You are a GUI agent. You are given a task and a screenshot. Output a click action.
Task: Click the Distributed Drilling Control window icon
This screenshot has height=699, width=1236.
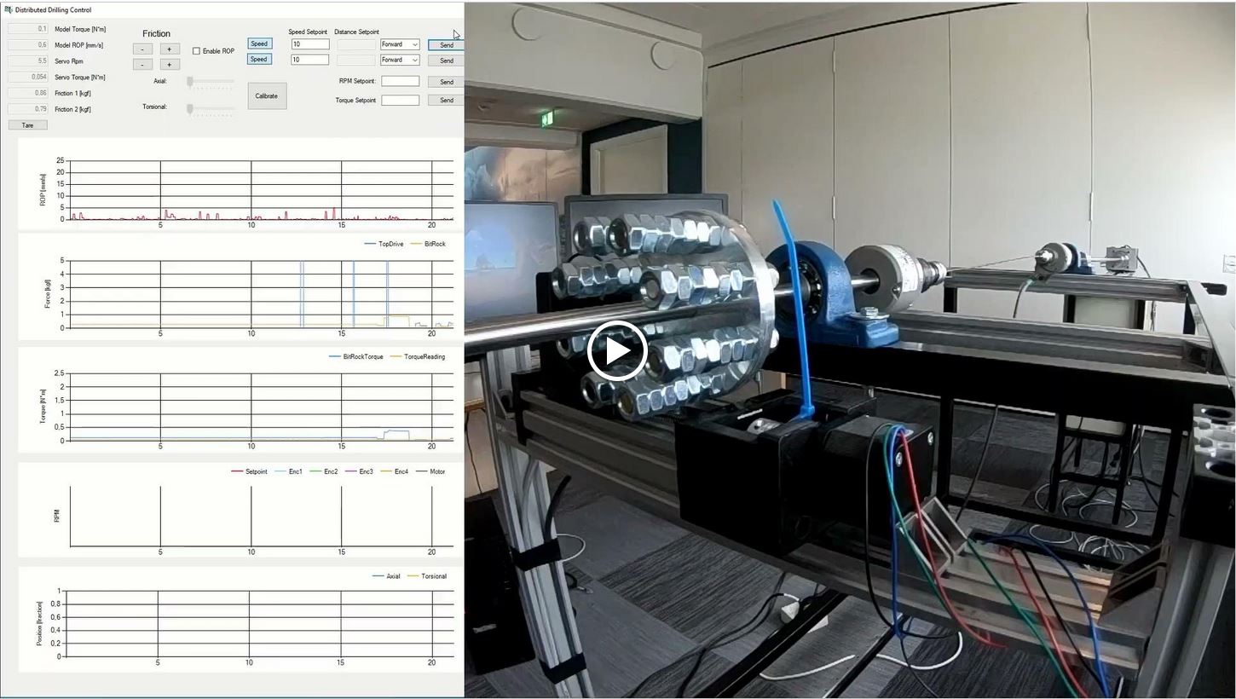tap(9, 10)
